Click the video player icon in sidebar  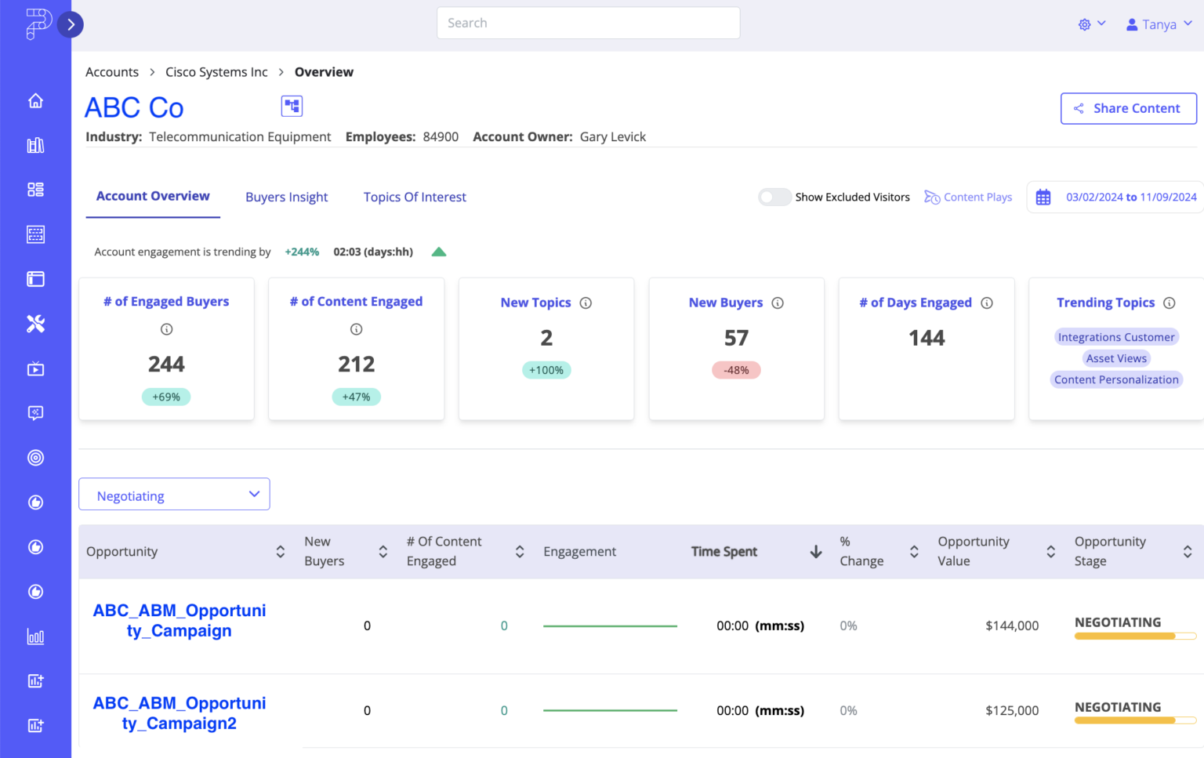tap(35, 369)
